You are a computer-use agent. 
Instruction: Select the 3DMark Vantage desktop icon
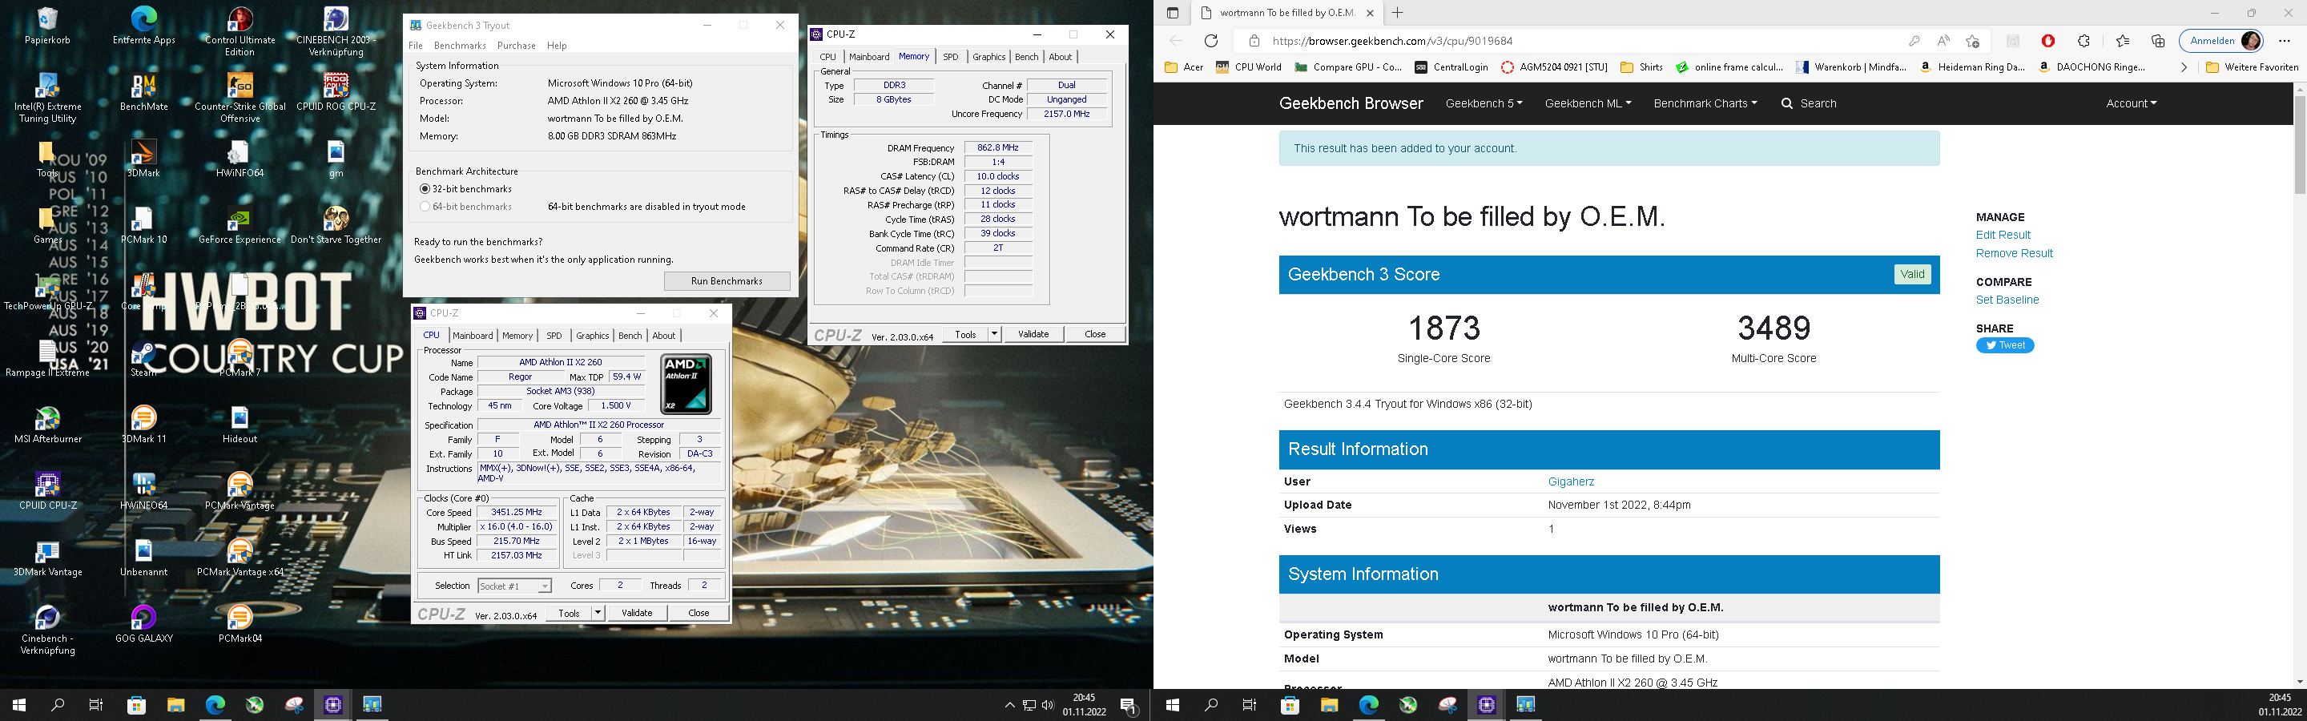(47, 559)
